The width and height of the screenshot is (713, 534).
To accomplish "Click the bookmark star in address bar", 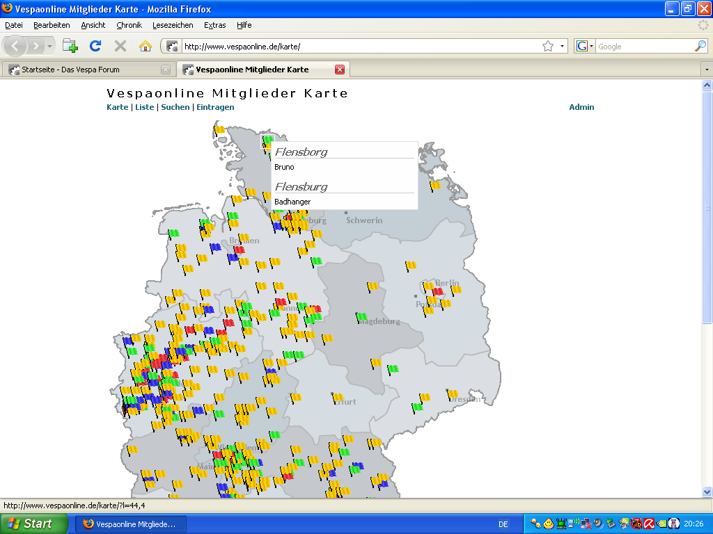I will coord(548,47).
